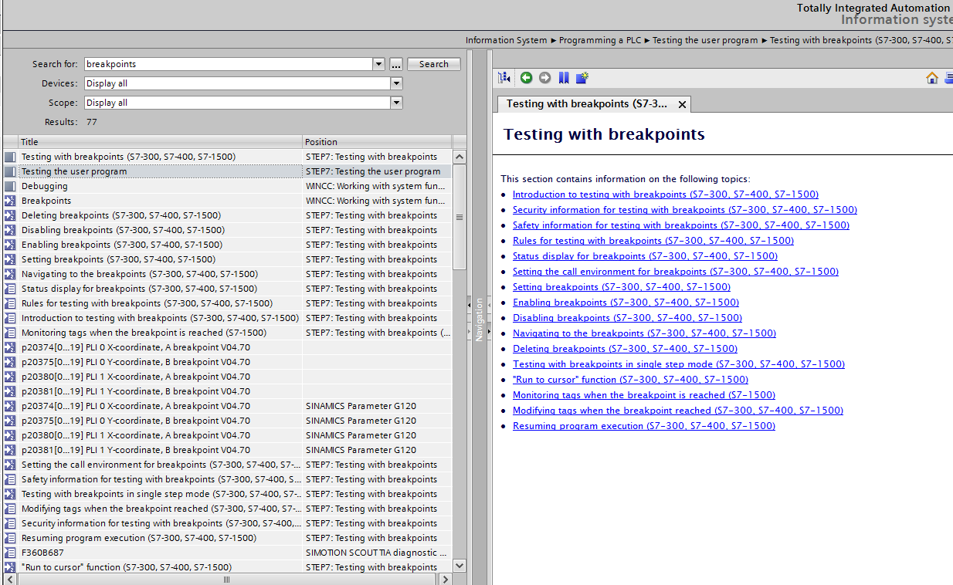Click the page icon beside Rules for testing row
The width and height of the screenshot is (953, 585).
(10, 303)
